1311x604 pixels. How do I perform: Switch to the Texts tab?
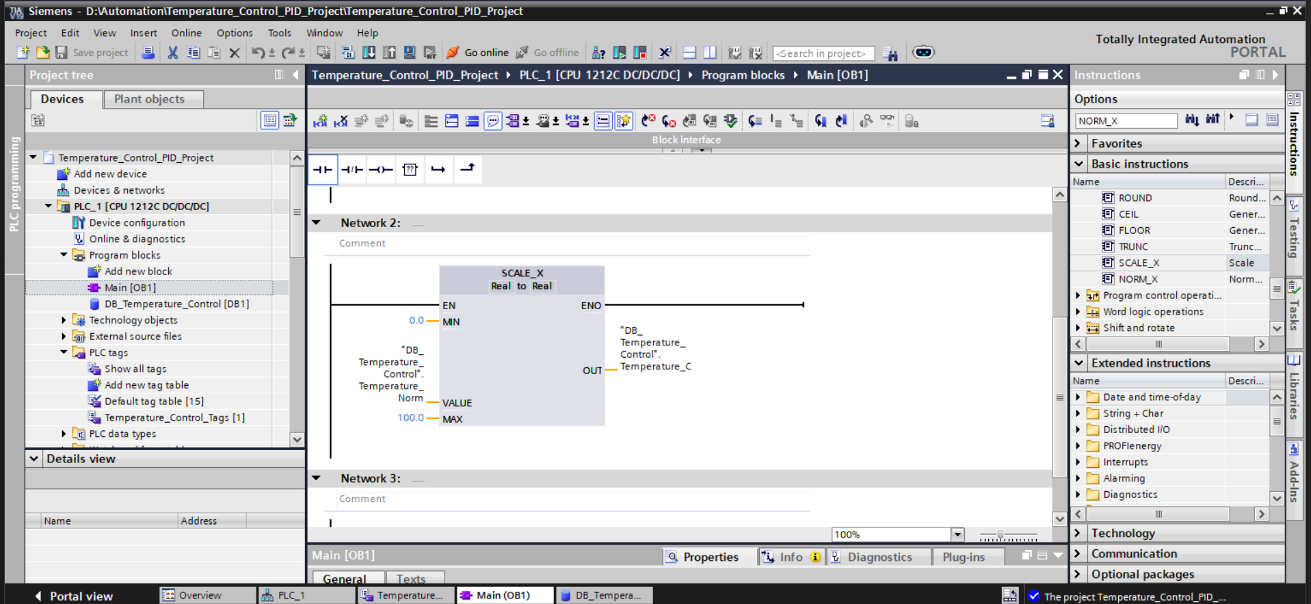(x=415, y=578)
